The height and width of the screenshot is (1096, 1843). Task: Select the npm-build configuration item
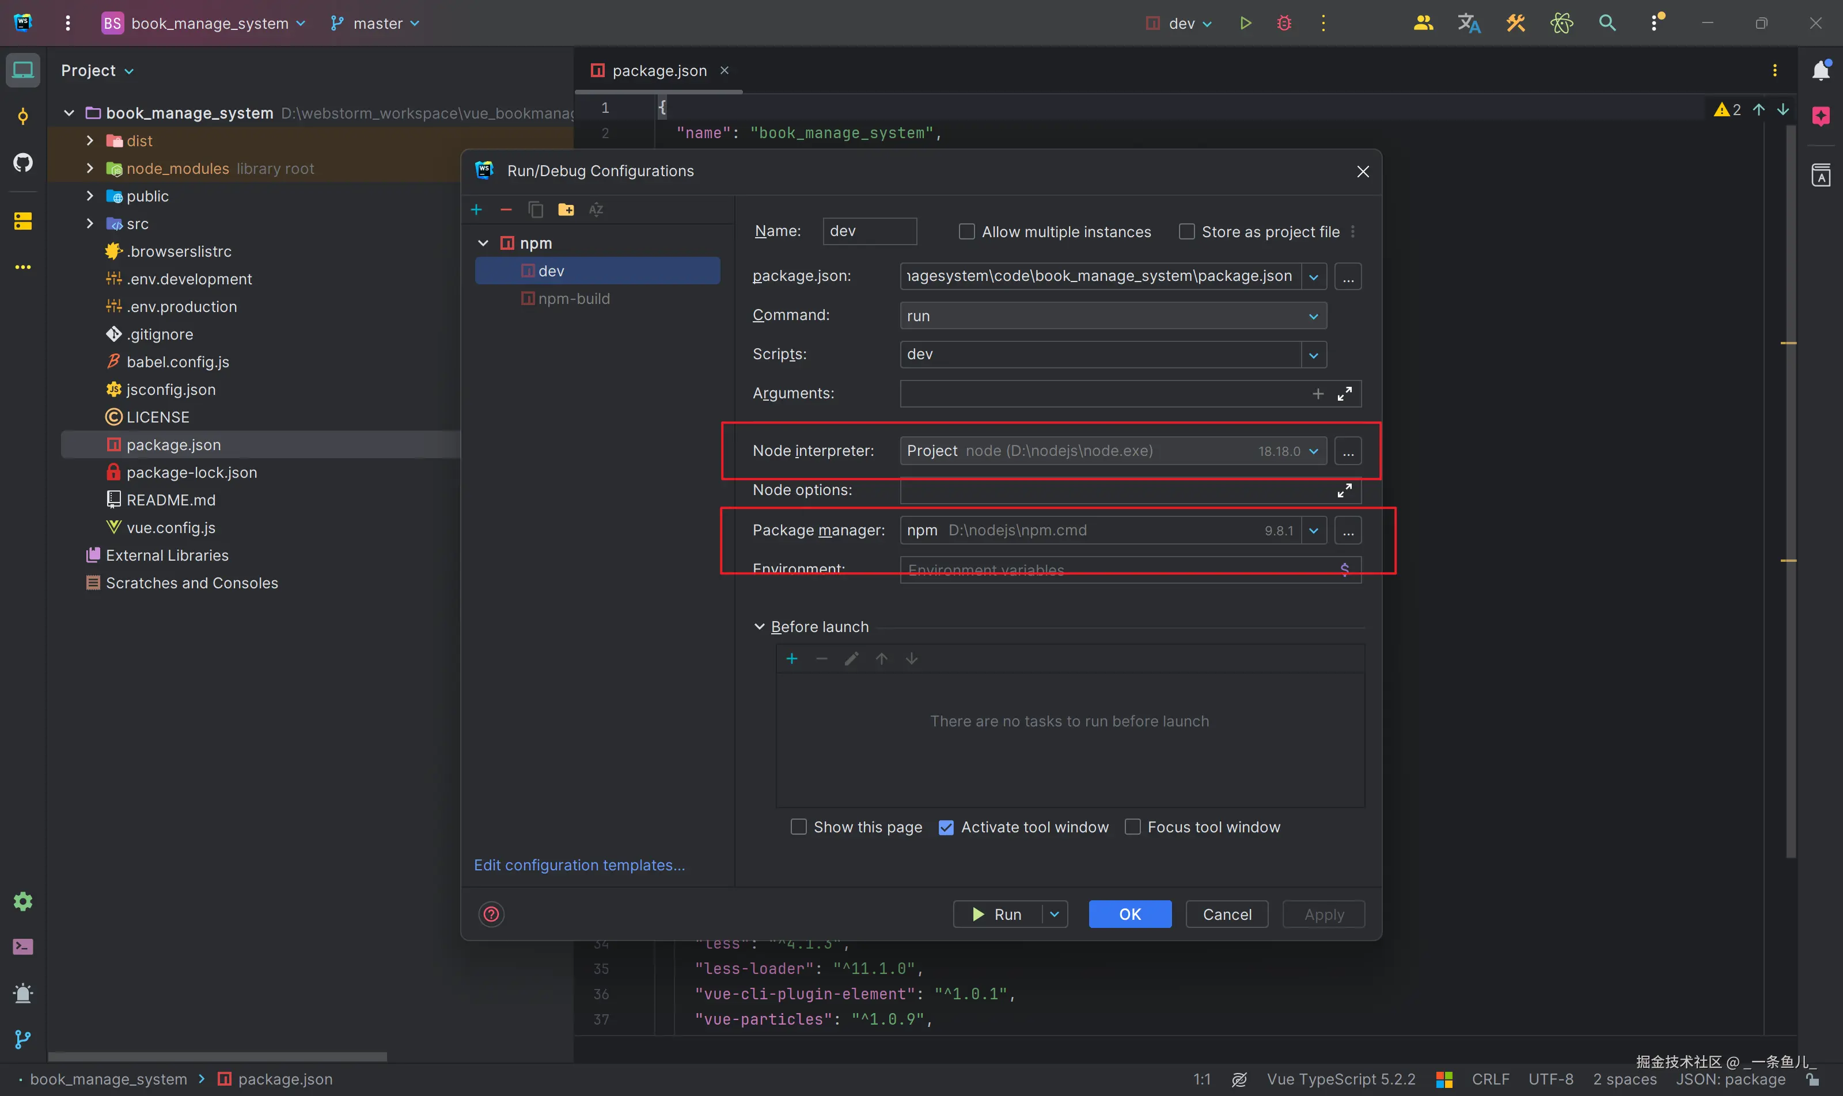[574, 298]
